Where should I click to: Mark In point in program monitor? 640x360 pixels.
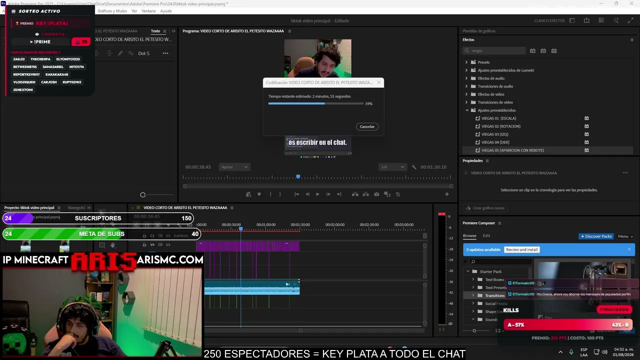tap(270, 194)
